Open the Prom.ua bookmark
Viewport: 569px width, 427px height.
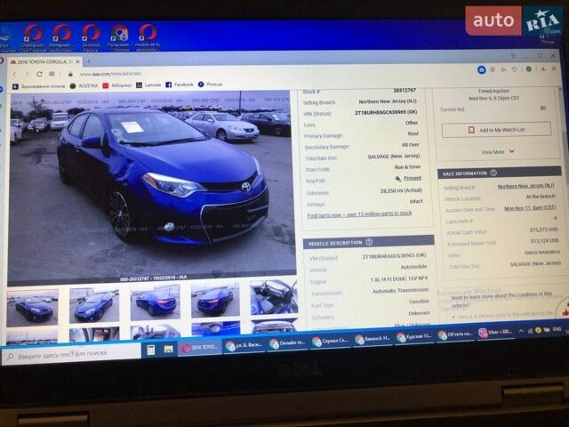coord(210,85)
